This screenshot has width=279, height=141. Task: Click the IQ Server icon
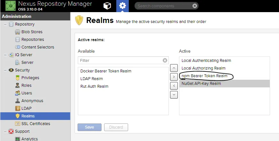click(11, 55)
